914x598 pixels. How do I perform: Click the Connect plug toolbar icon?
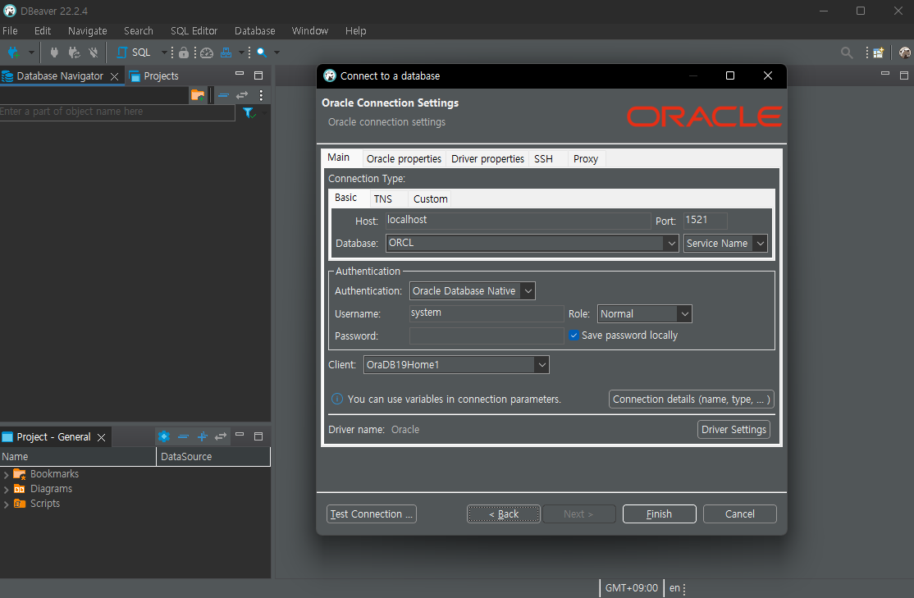(x=54, y=52)
